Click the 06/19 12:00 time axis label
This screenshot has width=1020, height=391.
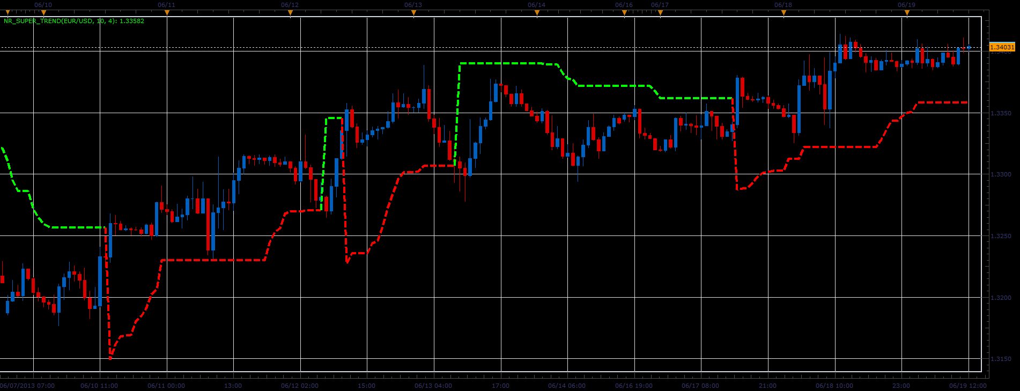968,386
